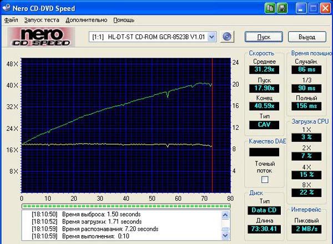The image size is (333, 244).
Task: Select the Время распознавания log entry
Action: [x=110, y=228]
